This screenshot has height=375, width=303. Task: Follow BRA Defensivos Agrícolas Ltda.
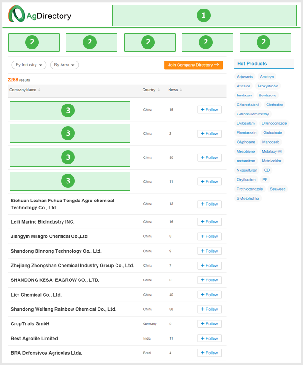point(209,353)
